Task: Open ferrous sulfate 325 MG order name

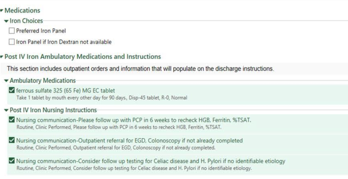Action: tap(66, 90)
